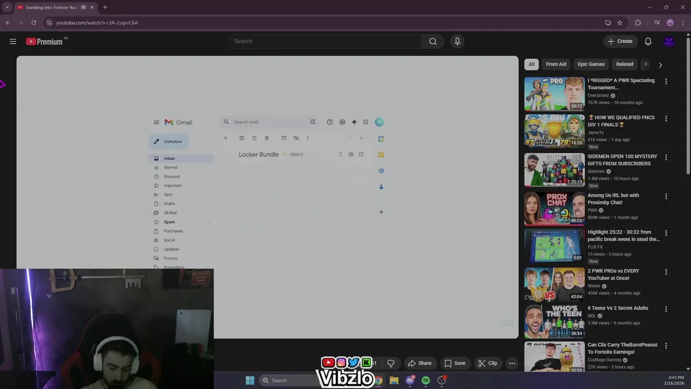Open the Chrome profile avatar
Image resolution: width=691 pixels, height=389 pixels.
[x=670, y=23]
